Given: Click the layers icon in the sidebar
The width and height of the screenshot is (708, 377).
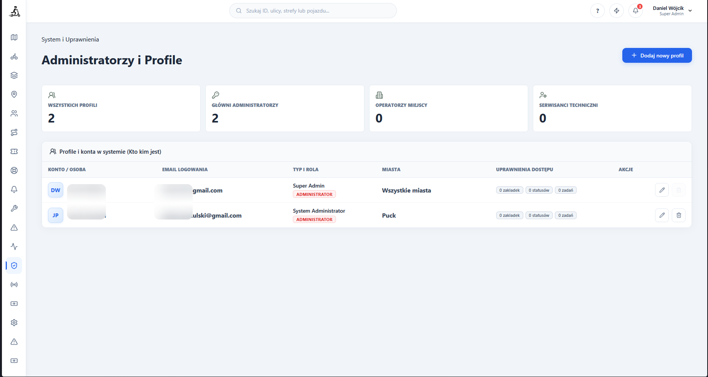Looking at the screenshot, I should (14, 75).
